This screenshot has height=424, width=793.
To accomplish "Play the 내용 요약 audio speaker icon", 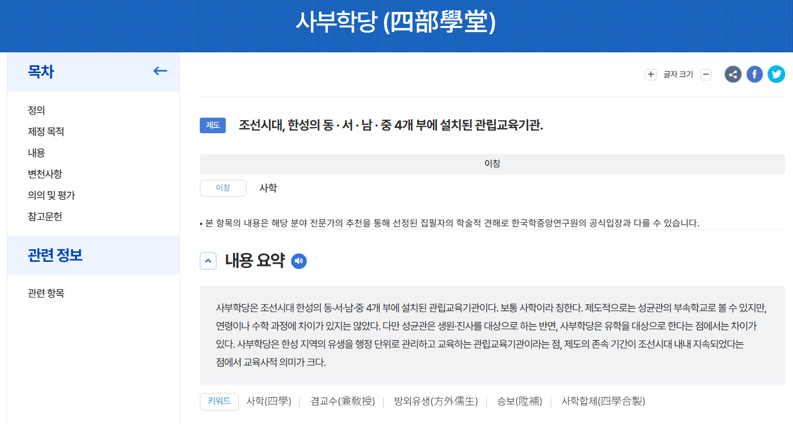I will 299,261.
